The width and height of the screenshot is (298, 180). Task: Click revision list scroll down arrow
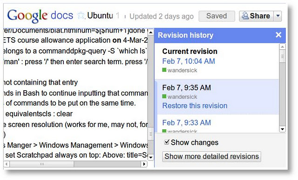click(x=283, y=129)
